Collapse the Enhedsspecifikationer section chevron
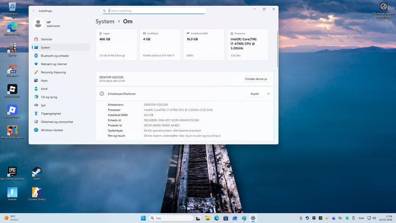Screen dimensions: 396x223 coord(268,94)
